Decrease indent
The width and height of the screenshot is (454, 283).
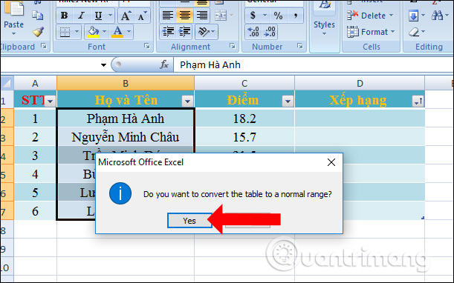[168, 32]
